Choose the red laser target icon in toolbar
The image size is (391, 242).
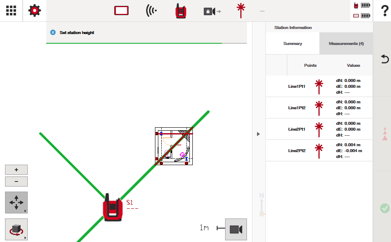[x=241, y=11]
